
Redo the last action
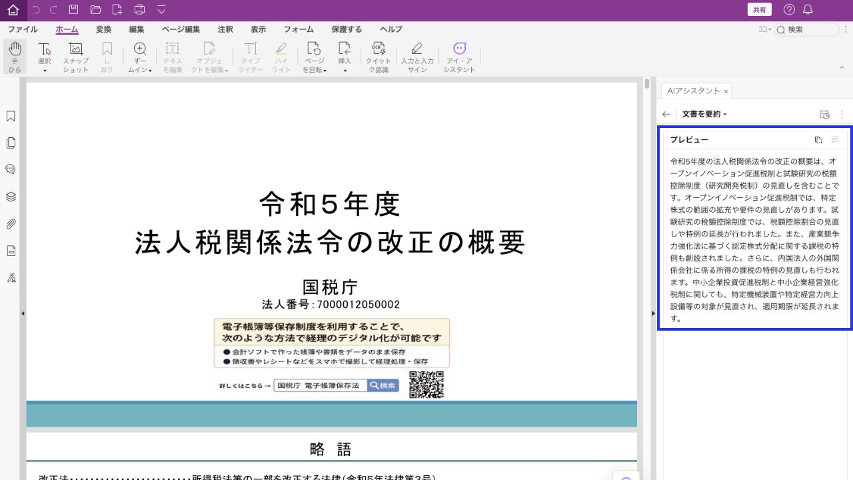54,9
